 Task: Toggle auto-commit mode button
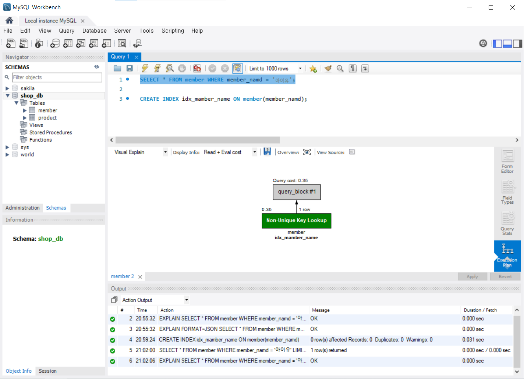coord(237,68)
